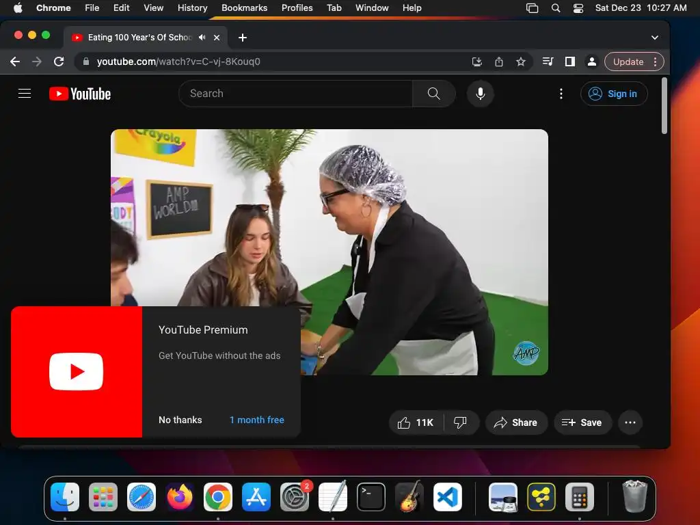The width and height of the screenshot is (700, 525).
Task: Bookmark this page with star icon
Action: click(x=520, y=62)
